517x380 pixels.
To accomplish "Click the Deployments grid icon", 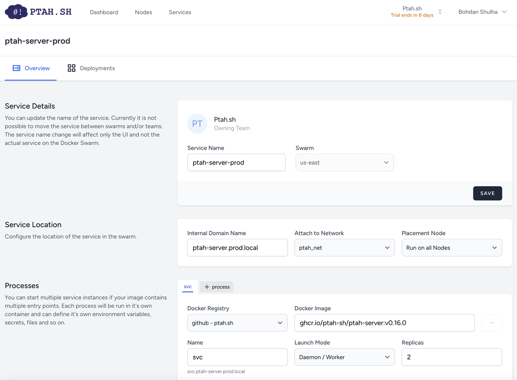I will tap(71, 68).
